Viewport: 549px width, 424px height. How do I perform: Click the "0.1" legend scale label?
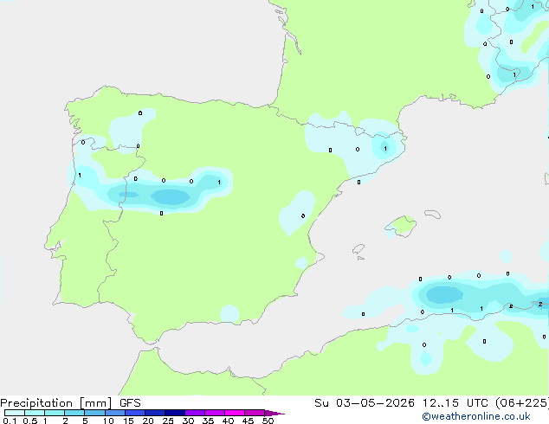pos(10,421)
